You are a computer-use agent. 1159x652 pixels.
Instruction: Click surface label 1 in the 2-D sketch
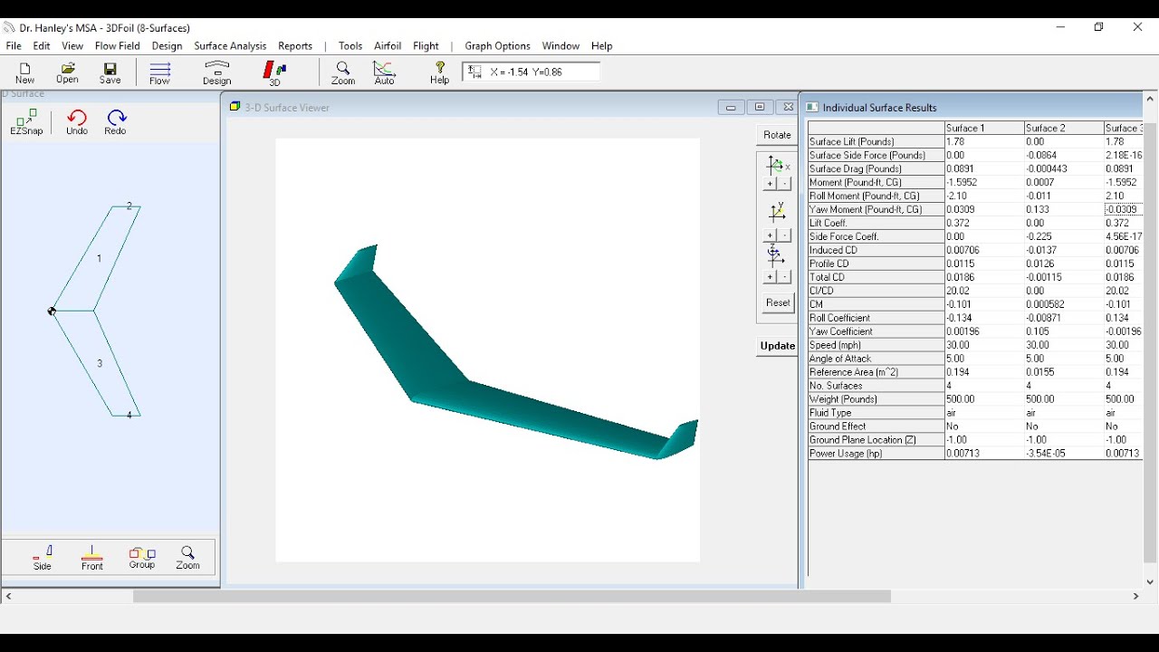[x=100, y=259]
